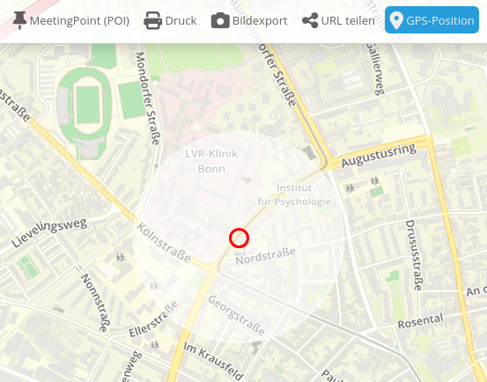This screenshot has width=487, height=382.
Task: Click the Lievelingsweg street label
Action: coord(49,232)
